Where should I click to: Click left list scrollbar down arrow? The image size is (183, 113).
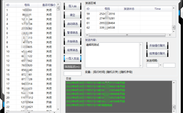point(58,109)
